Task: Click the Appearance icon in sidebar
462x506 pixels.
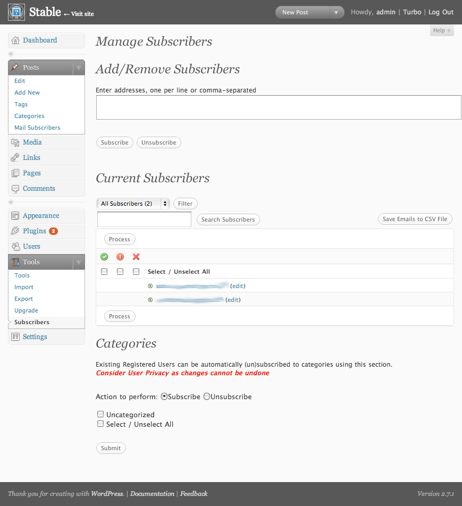Action: 15,216
